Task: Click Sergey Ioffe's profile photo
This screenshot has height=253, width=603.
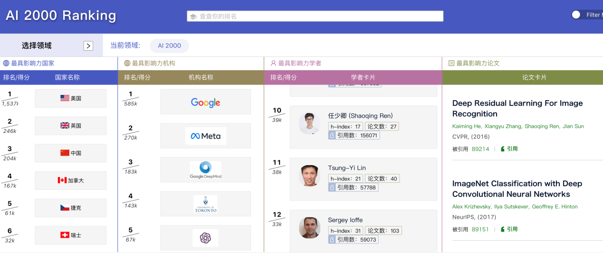Action: tap(309, 228)
